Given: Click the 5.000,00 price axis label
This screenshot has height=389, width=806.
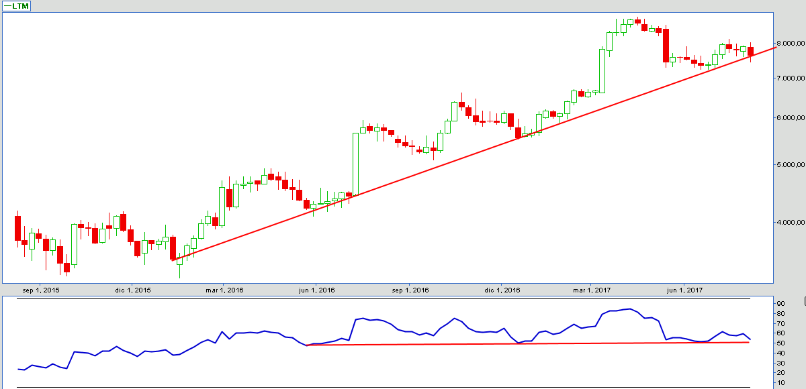Looking at the screenshot, I should click(791, 165).
